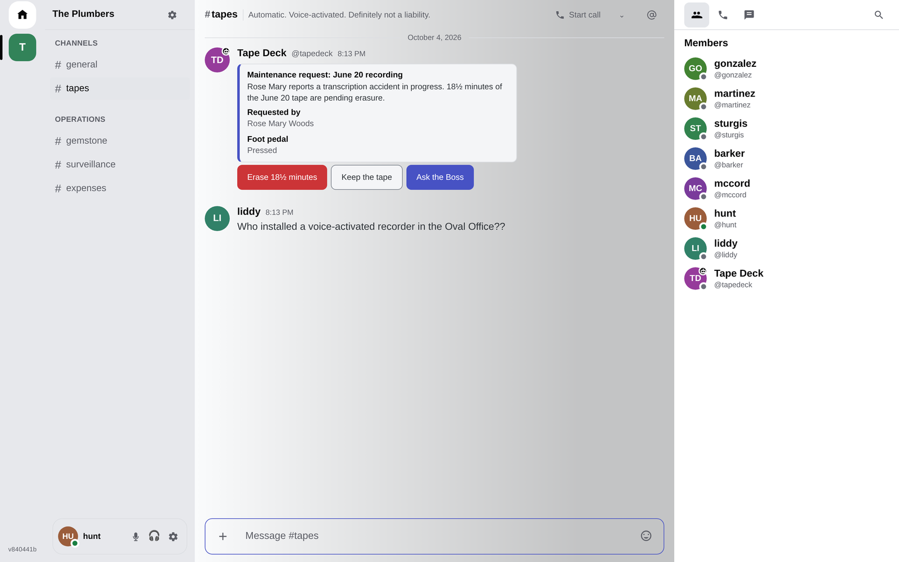Screen dimensions: 899x562
Task: Click Keep the tape button
Action: click(366, 177)
